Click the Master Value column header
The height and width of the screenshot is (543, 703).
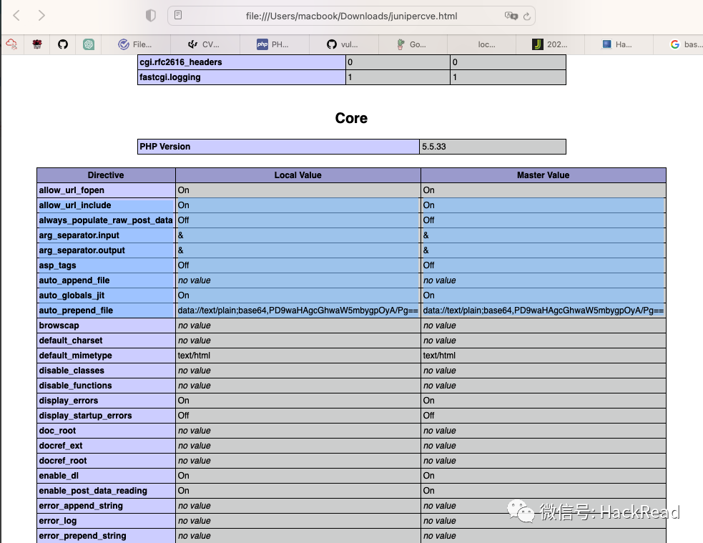tap(544, 175)
